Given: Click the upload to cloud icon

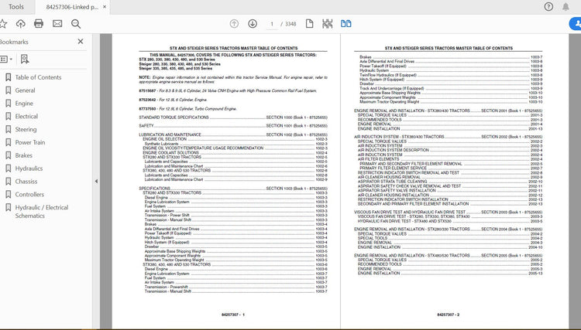Looking at the screenshot, I should tap(21, 24).
